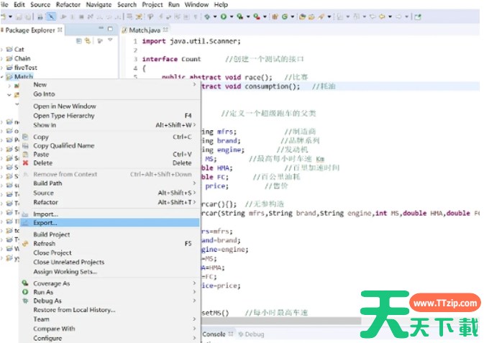Click Collapse All icon in Package Explorer

point(79,41)
